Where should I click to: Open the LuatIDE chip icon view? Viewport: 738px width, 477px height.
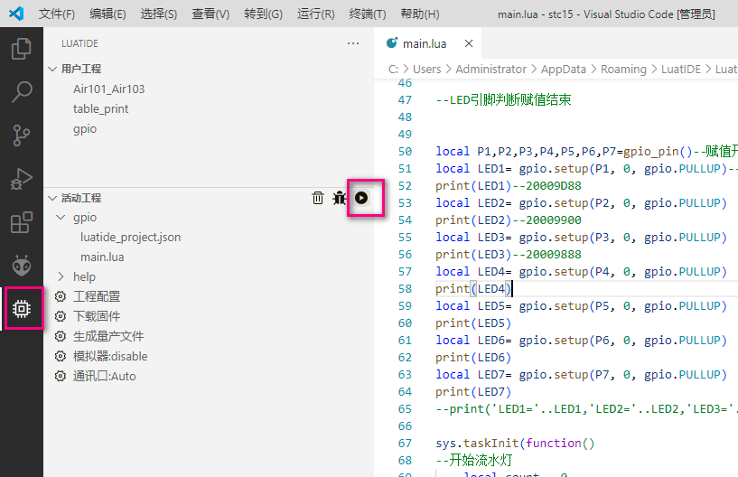point(21,308)
